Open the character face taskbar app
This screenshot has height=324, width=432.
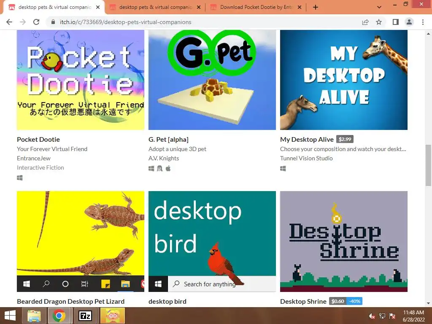(x=113, y=316)
